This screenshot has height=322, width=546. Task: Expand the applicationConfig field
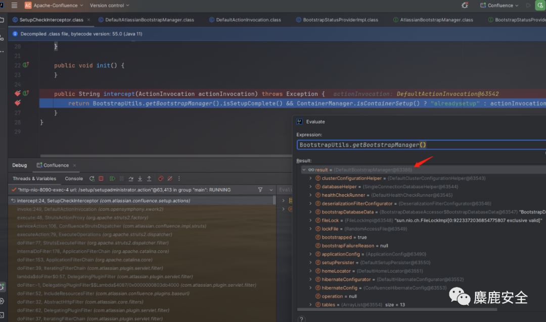pos(310,254)
